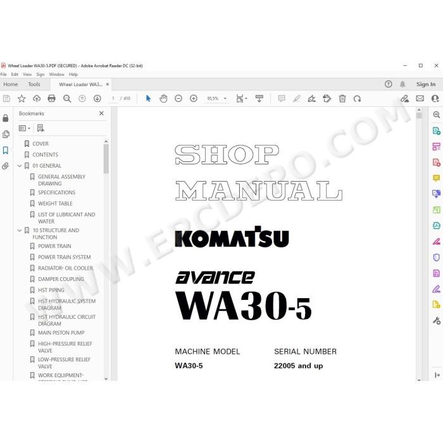Viewport: 443px width, 443px height.
Task: Open MAIN PISTON PUMP bookmark
Action: [61, 333]
